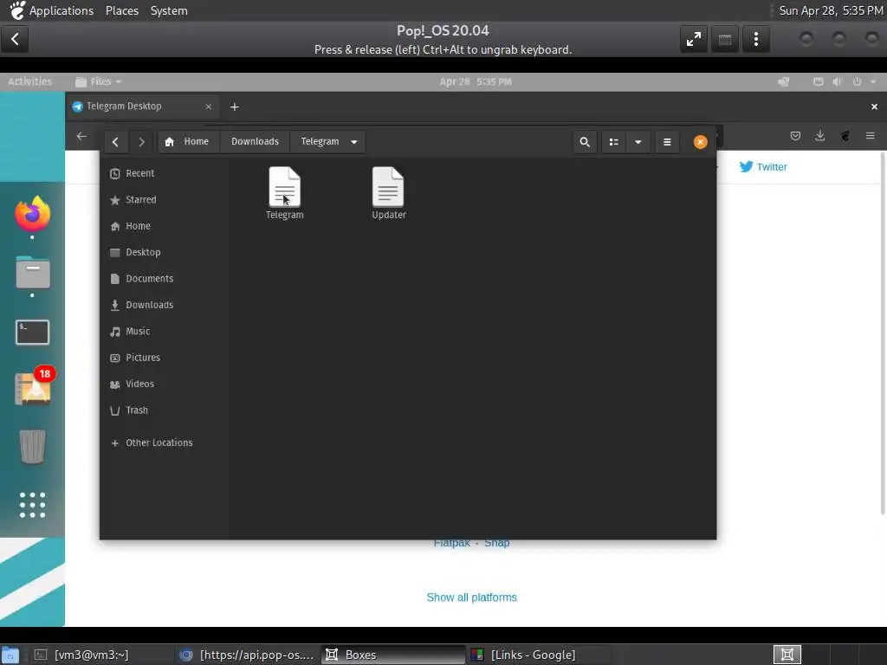Go forward in Files navigation

click(x=141, y=142)
